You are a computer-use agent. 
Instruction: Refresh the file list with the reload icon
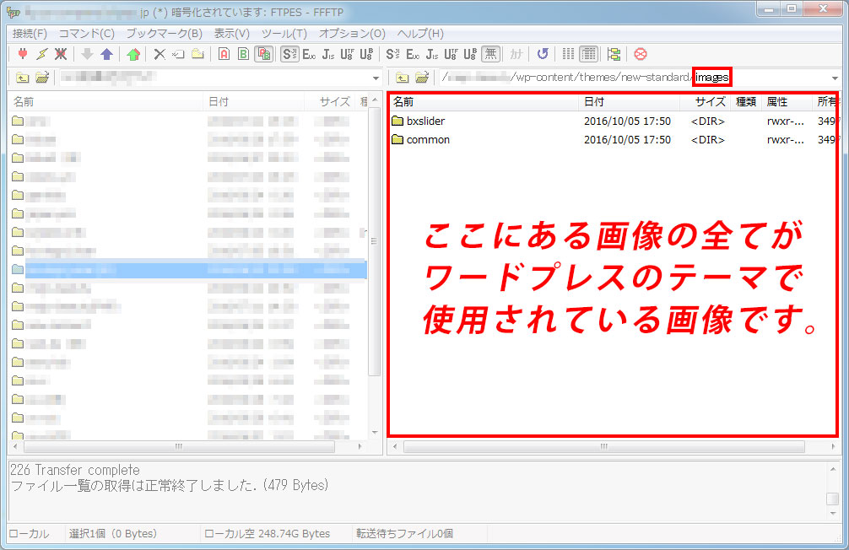click(x=543, y=54)
